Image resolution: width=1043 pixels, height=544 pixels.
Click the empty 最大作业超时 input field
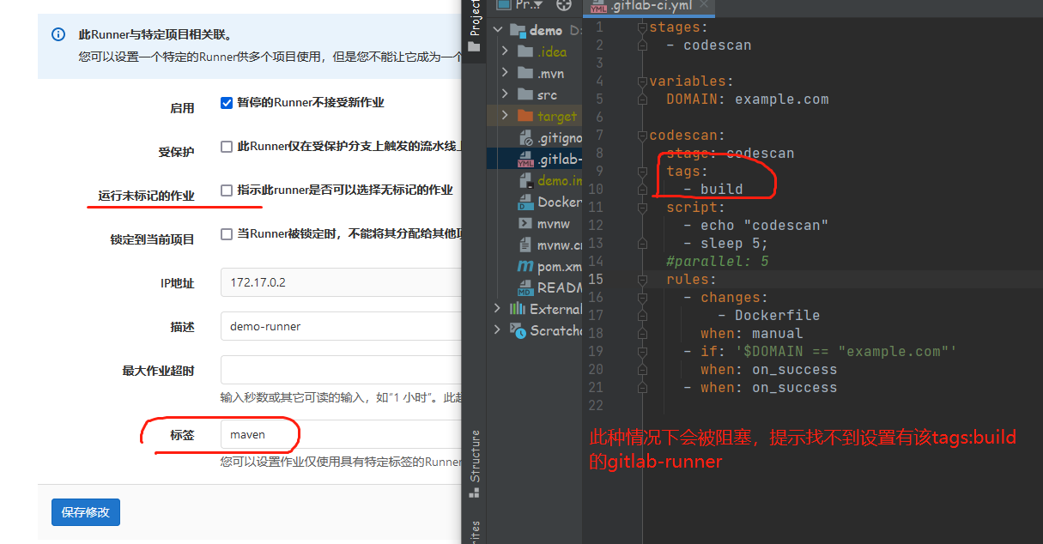[x=341, y=370]
